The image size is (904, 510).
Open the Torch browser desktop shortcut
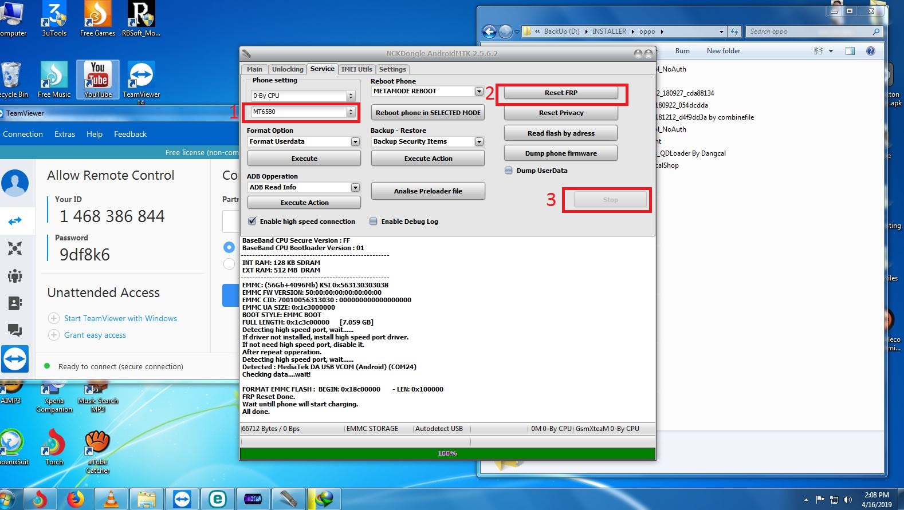point(54,448)
